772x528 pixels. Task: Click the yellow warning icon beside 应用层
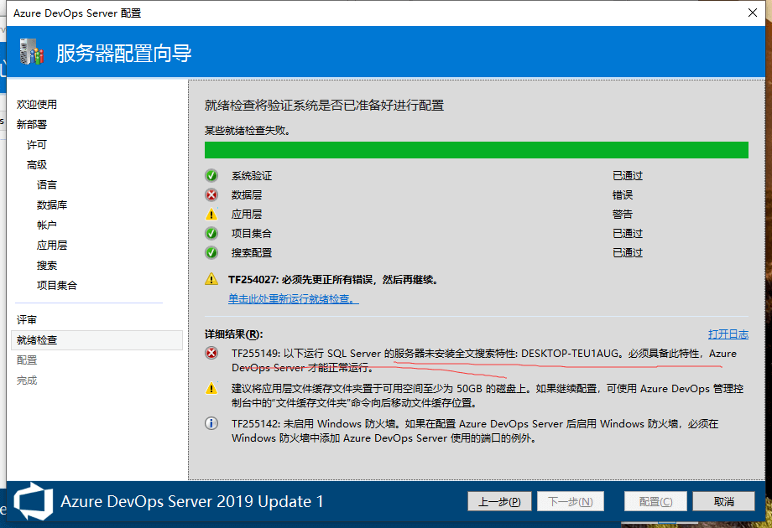[211, 215]
